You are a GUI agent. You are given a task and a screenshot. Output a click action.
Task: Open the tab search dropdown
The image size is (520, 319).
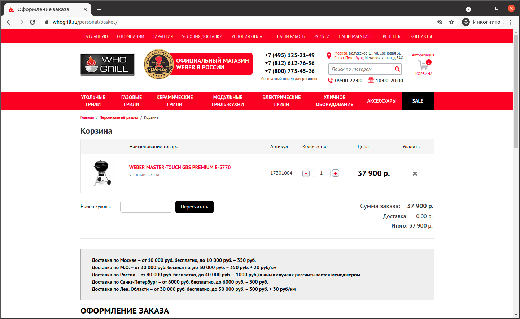coord(468,9)
